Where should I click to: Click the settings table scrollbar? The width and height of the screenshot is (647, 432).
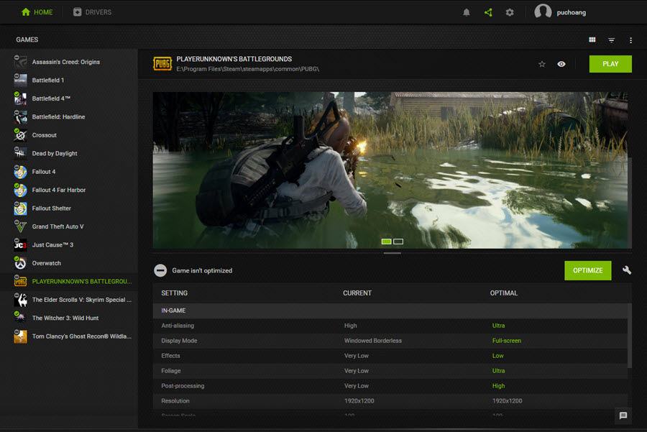[x=630, y=336]
